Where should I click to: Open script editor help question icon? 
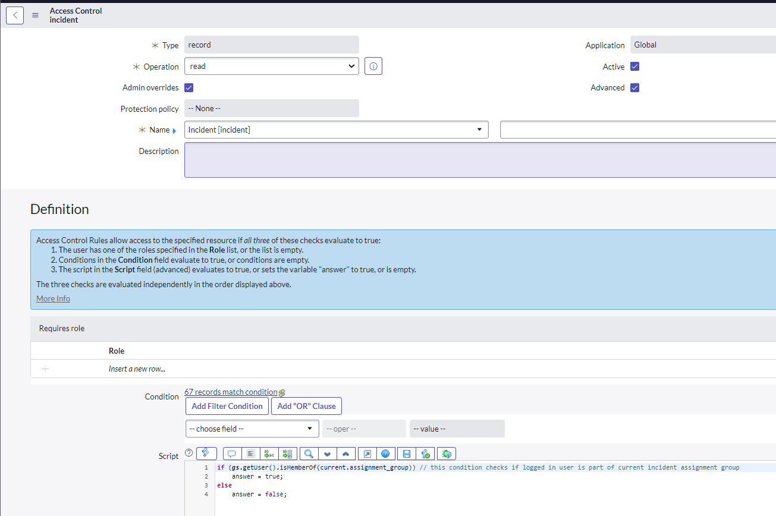[385, 454]
